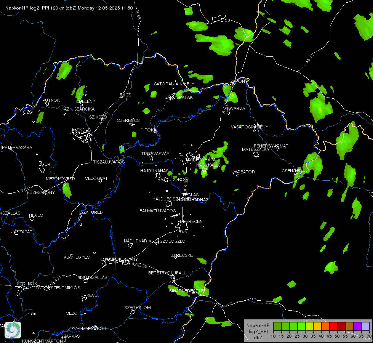The width and height of the screenshot is (373, 343).
Task: Select the darkest green 10 dBZ swatch
Action: pyautogui.click(x=277, y=326)
